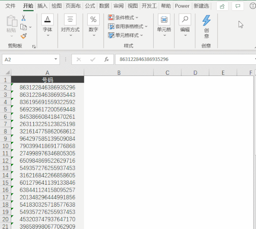
Task: Expand the 数字 group chevron
Action: tap(94, 35)
